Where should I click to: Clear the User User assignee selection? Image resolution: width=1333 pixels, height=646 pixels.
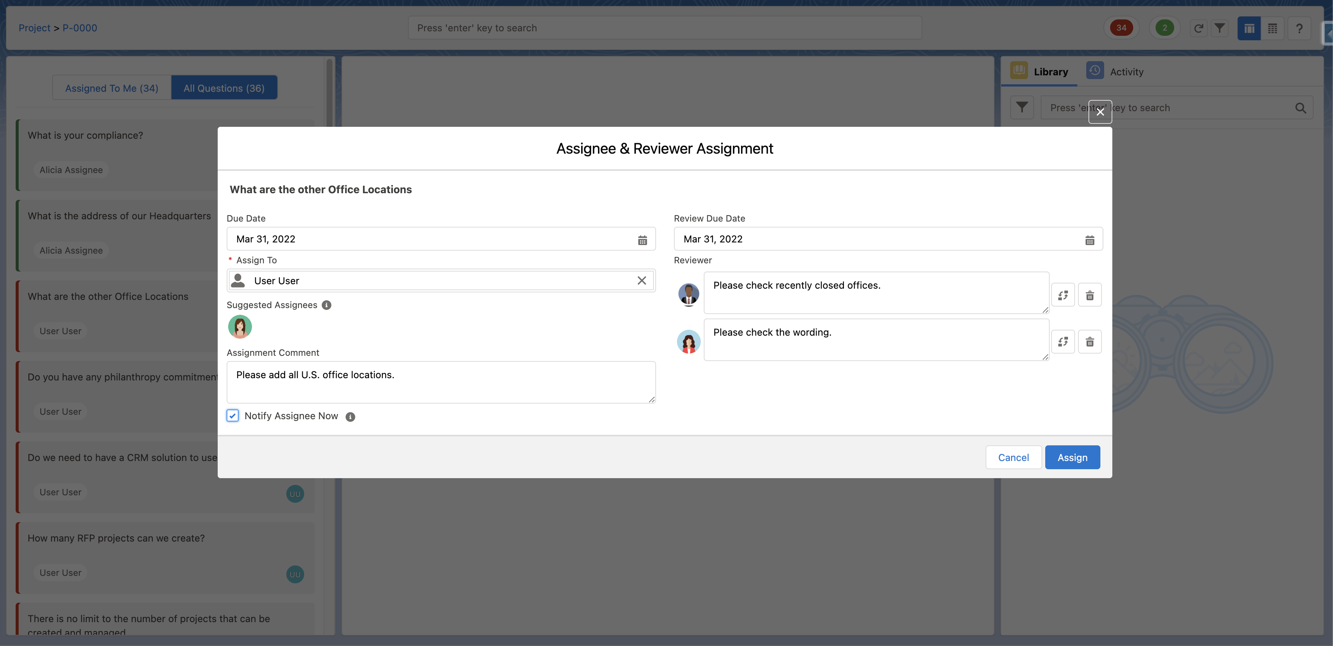coord(642,280)
